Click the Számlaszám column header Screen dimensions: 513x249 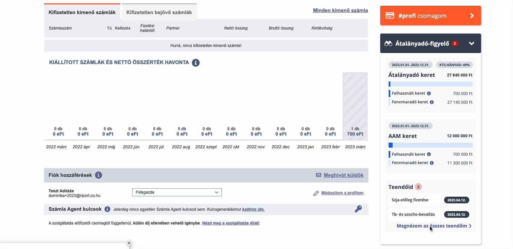click(x=60, y=28)
